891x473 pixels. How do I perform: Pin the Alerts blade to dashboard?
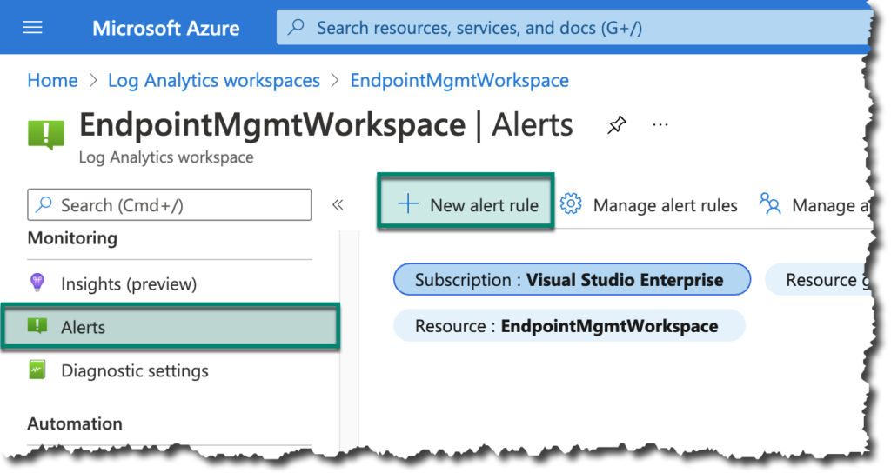[x=617, y=124]
